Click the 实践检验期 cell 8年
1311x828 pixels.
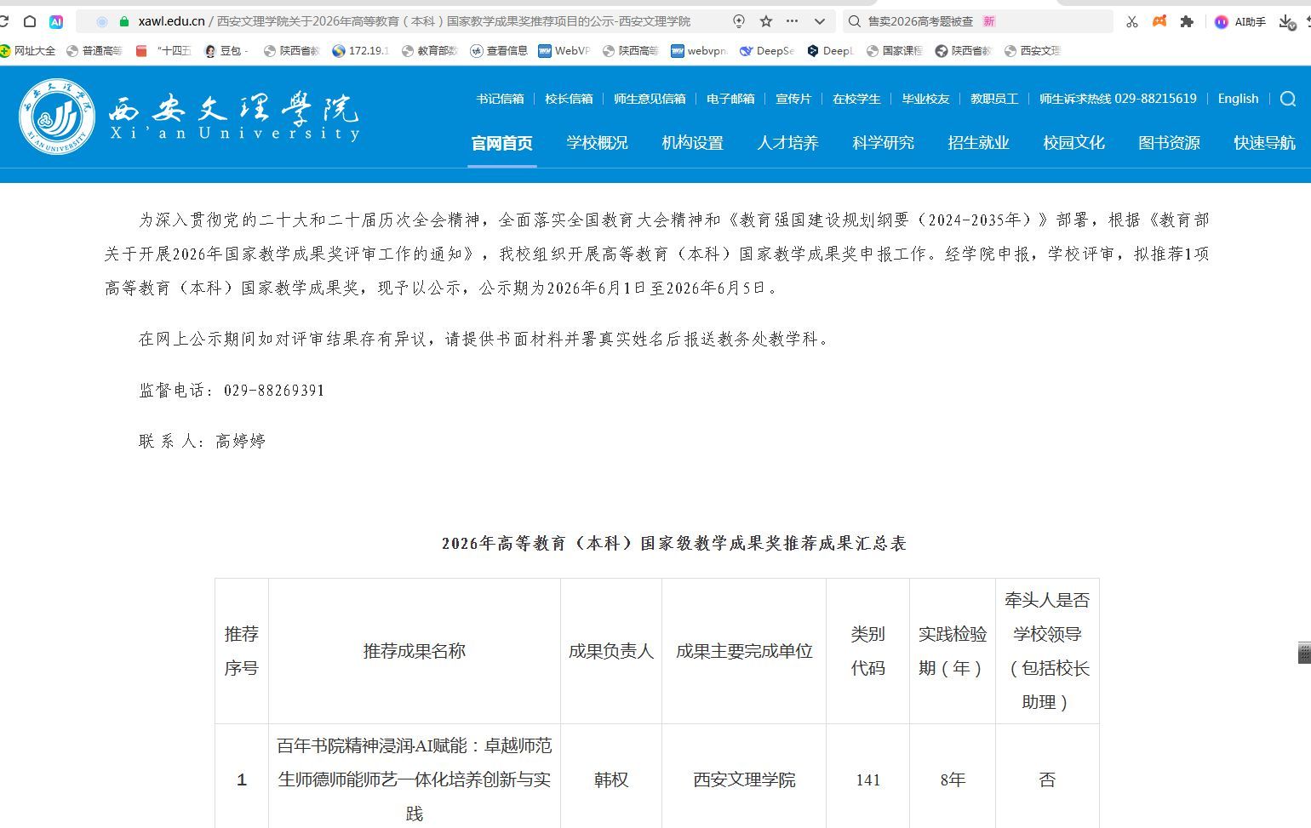(x=953, y=779)
